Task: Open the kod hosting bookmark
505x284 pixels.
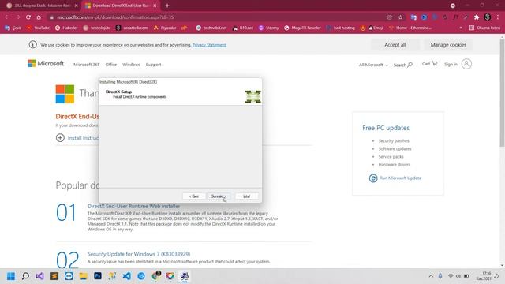Action: [x=340, y=28]
